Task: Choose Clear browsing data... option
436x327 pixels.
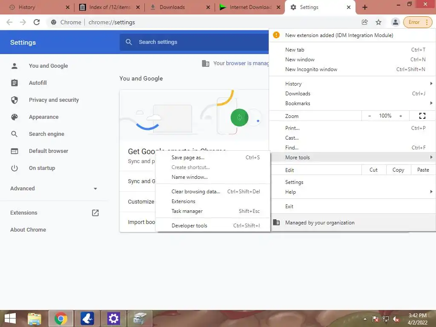Action: (213, 192)
